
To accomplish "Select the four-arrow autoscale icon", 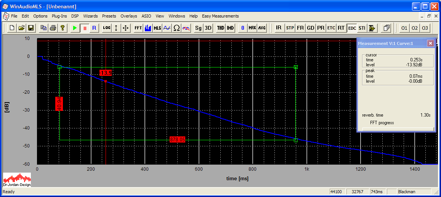I will click(126, 28).
